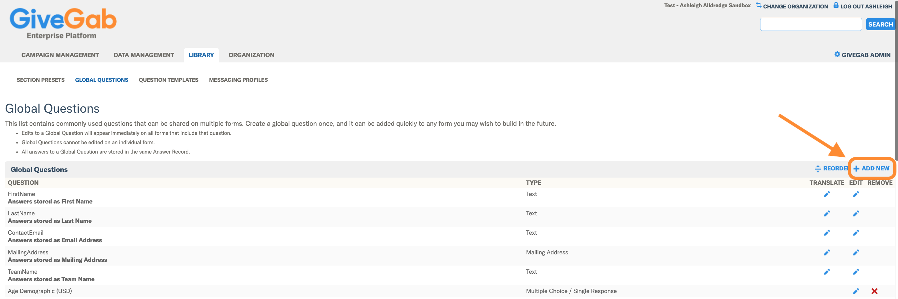
Task: Click the Age Demographic (USD) question name
Action: click(x=40, y=291)
